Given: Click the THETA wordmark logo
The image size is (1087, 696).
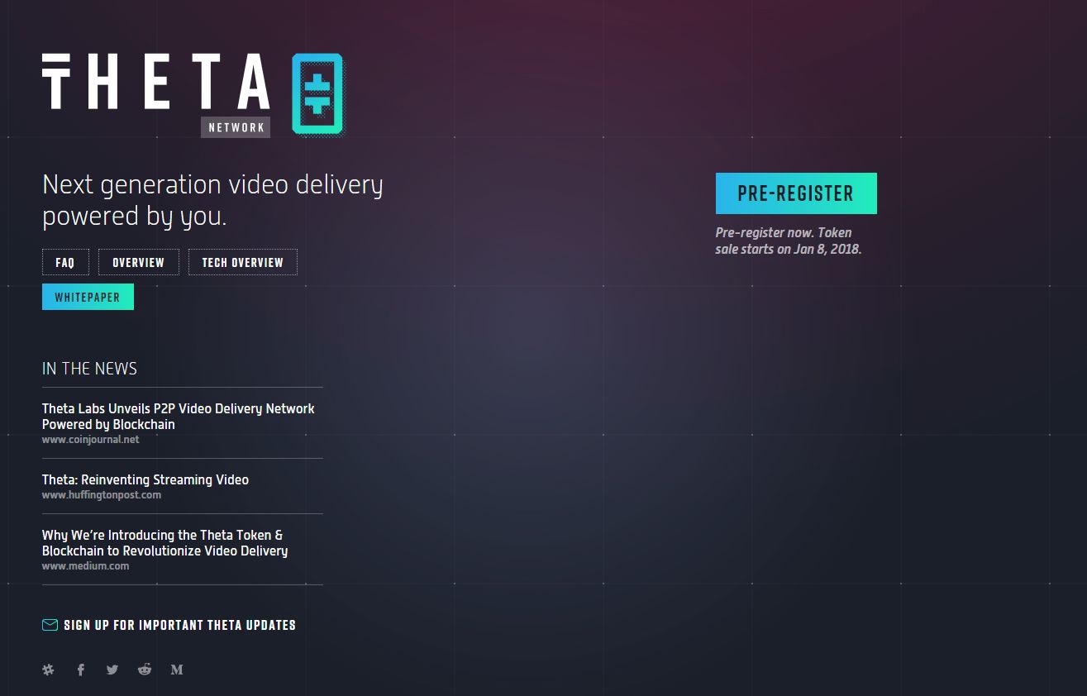Looking at the screenshot, I should point(156,82).
